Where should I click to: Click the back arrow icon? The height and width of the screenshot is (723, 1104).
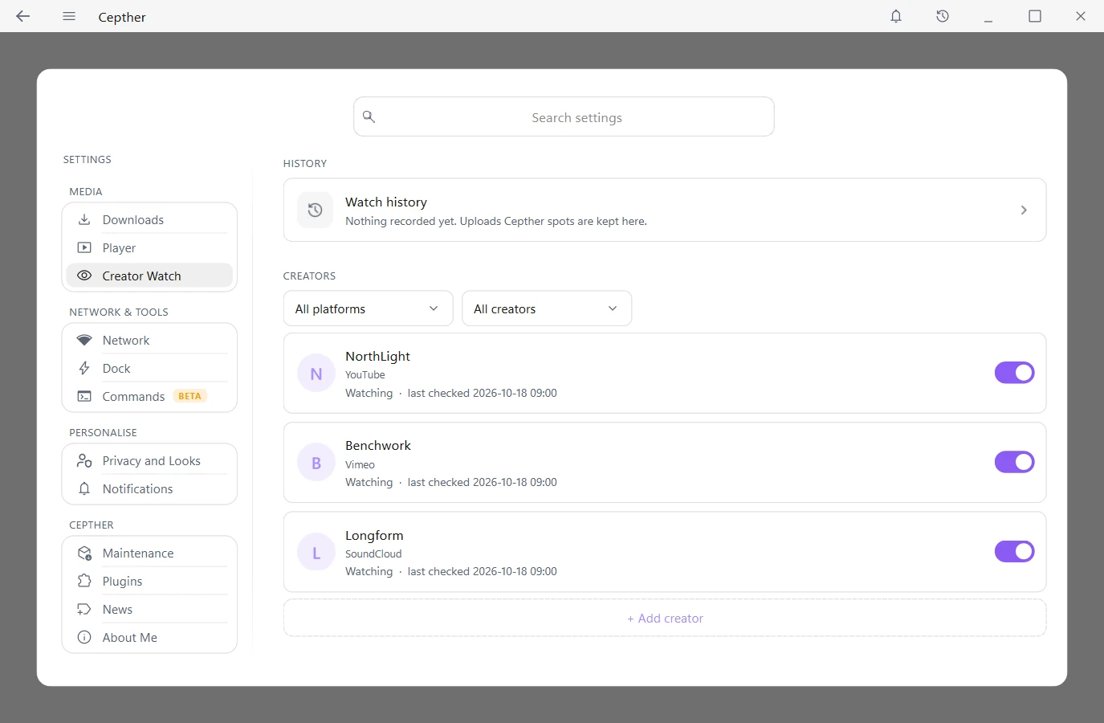[22, 16]
